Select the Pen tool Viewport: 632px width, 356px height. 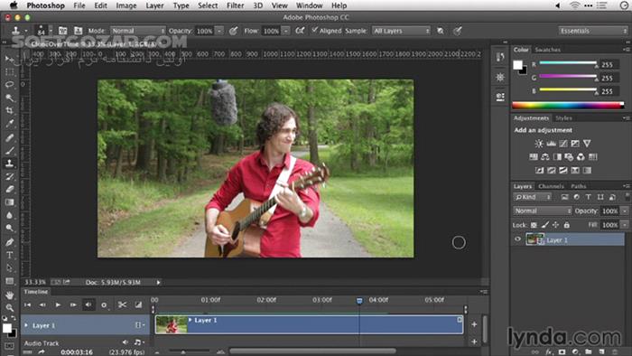point(9,242)
